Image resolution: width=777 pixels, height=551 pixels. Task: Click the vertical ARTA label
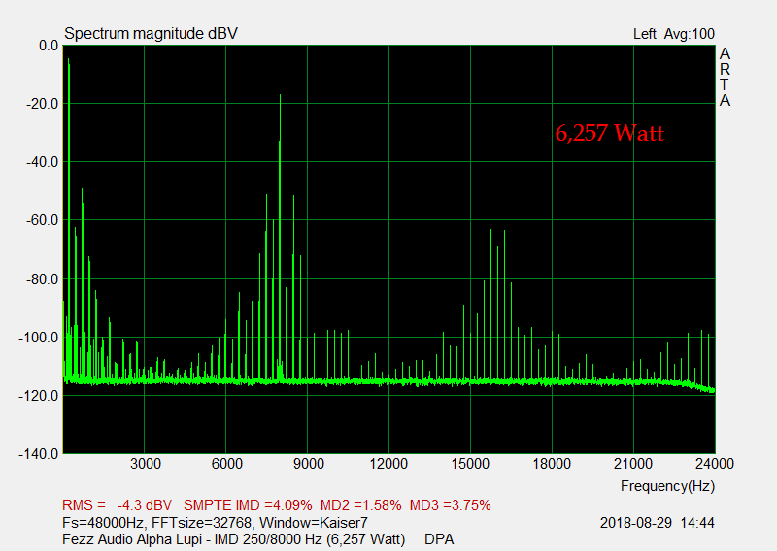(x=725, y=77)
